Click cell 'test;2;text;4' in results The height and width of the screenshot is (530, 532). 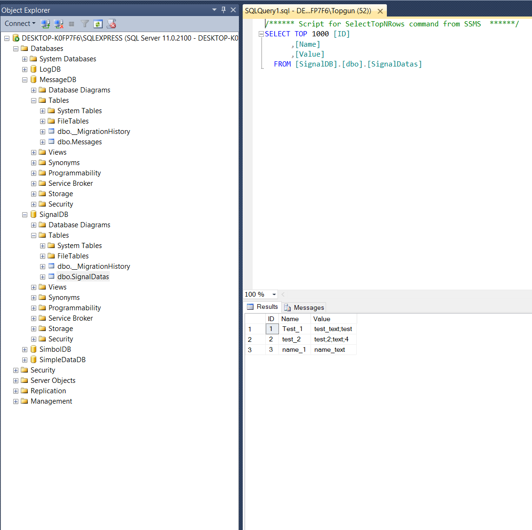pyautogui.click(x=334, y=339)
